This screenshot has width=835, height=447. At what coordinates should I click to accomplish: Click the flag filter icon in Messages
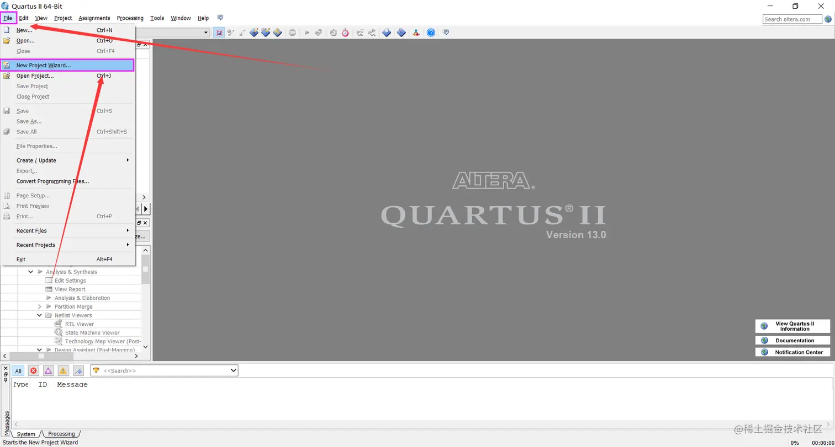[x=78, y=371]
